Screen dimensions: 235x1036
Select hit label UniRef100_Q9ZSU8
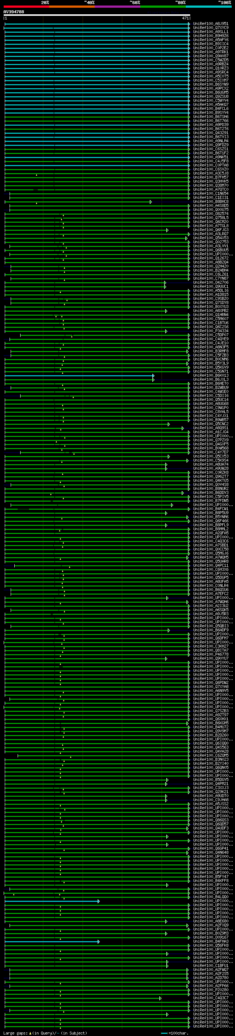[211, 97]
